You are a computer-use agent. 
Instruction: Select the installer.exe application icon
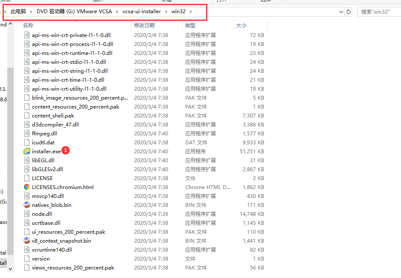click(x=27, y=151)
